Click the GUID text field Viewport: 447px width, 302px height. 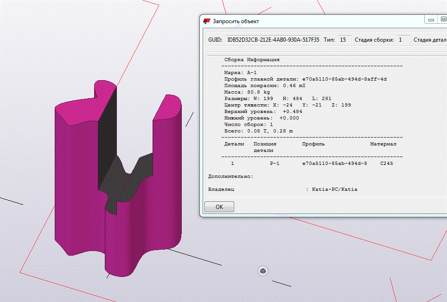pyautogui.click(x=273, y=40)
